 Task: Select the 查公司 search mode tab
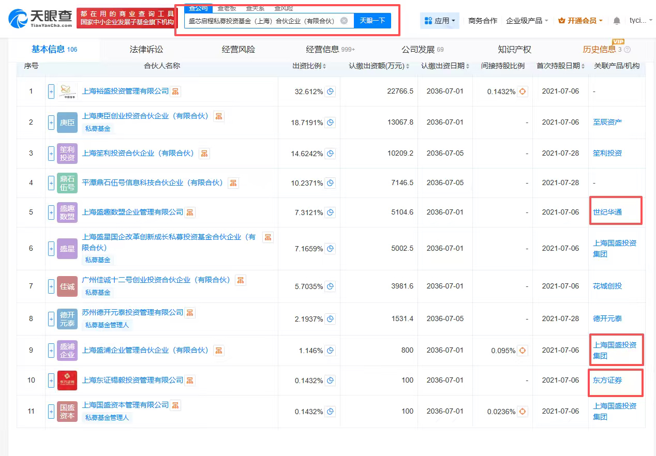coord(198,8)
